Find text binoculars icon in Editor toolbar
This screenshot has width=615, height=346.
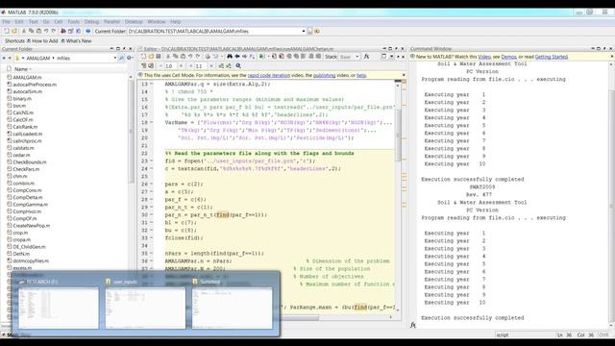tap(230, 57)
